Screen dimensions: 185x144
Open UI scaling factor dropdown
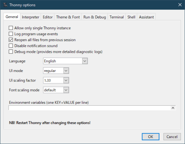[66, 80]
